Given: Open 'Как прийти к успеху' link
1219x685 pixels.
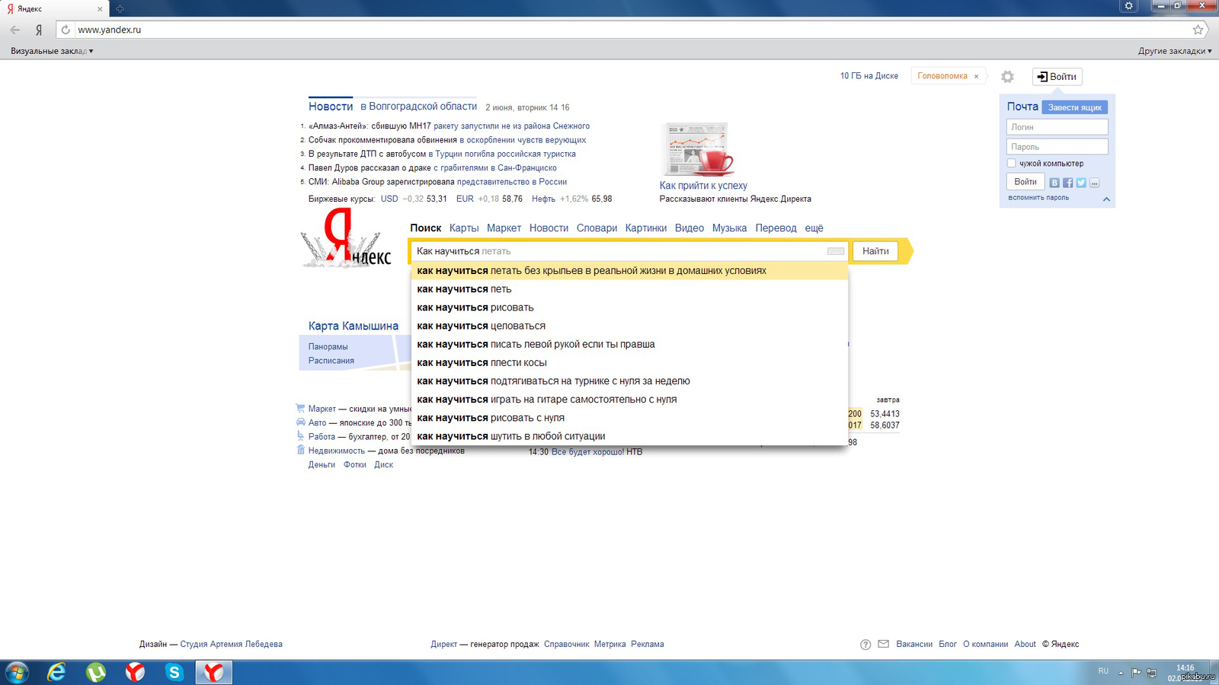Looking at the screenshot, I should coord(703,186).
